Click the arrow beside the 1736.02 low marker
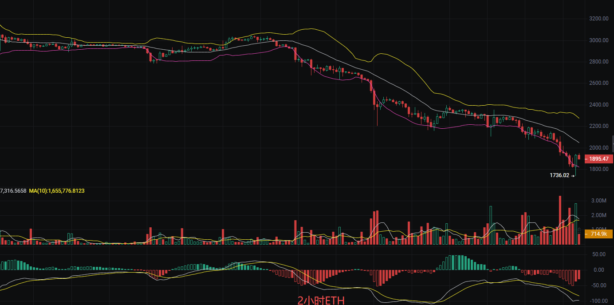The width and height of the screenshot is (614, 305). point(573,176)
